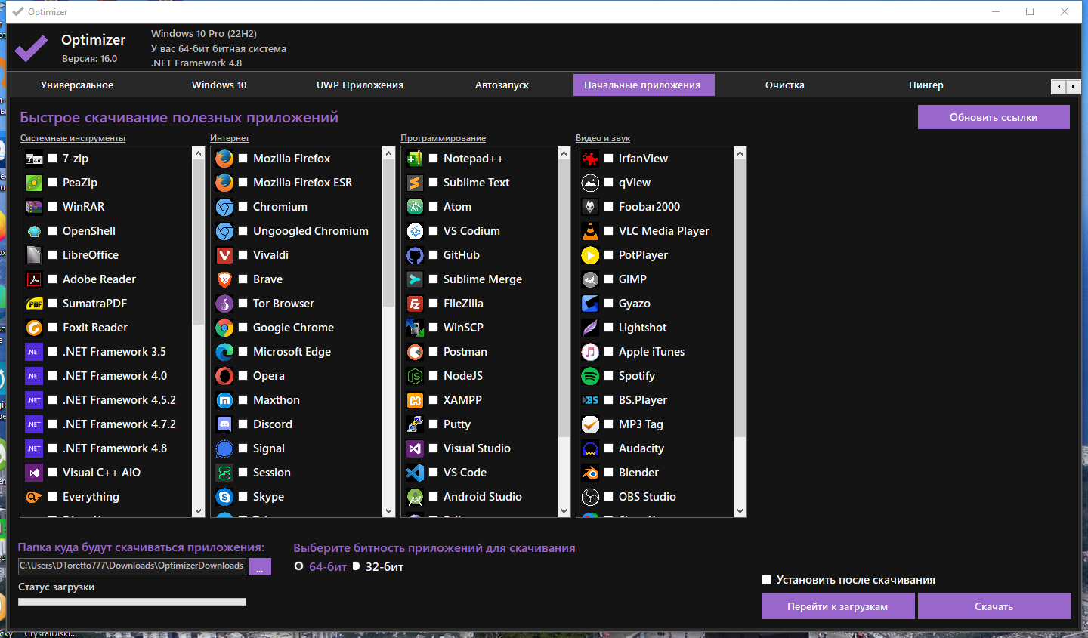Check the NodeJS checkbox

click(x=434, y=376)
